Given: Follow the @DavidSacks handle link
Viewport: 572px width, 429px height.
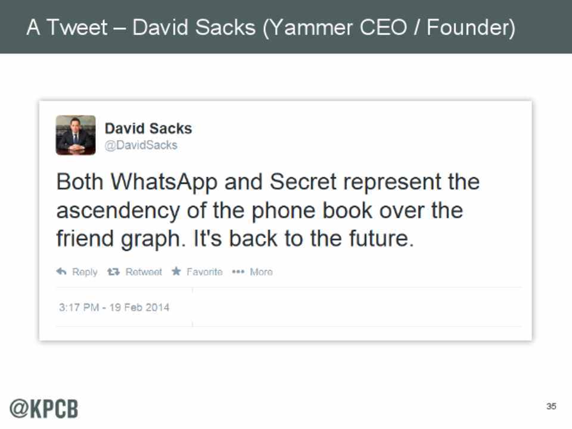Looking at the screenshot, I should tap(141, 145).
